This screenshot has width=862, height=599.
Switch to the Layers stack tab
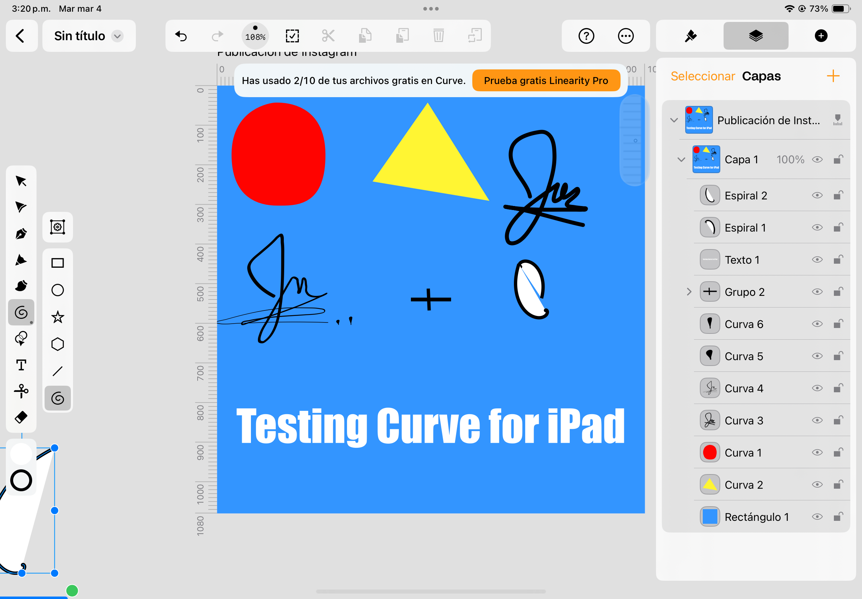pyautogui.click(x=756, y=36)
